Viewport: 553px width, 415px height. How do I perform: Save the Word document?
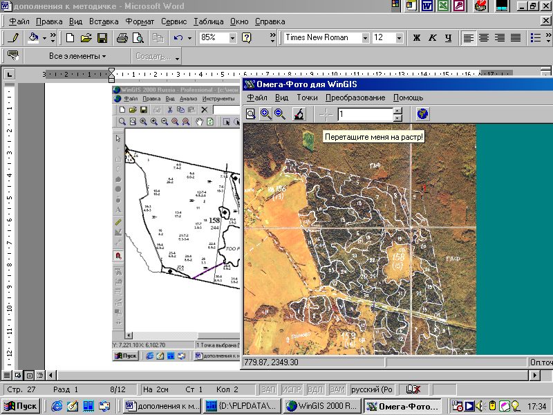coord(102,38)
